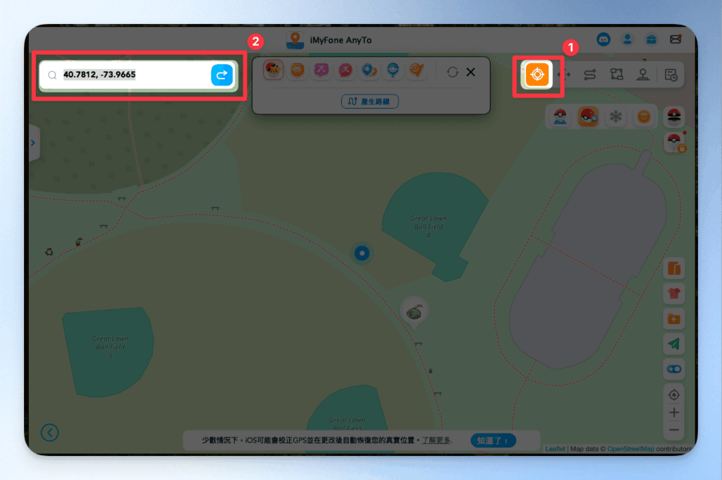Dismiss notice with 知道了 button

click(x=493, y=440)
